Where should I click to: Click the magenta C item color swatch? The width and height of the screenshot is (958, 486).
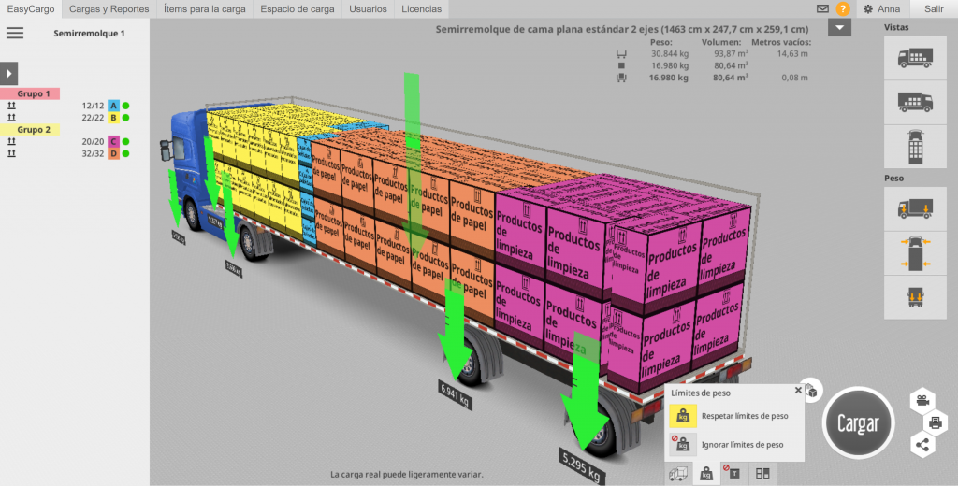(113, 142)
